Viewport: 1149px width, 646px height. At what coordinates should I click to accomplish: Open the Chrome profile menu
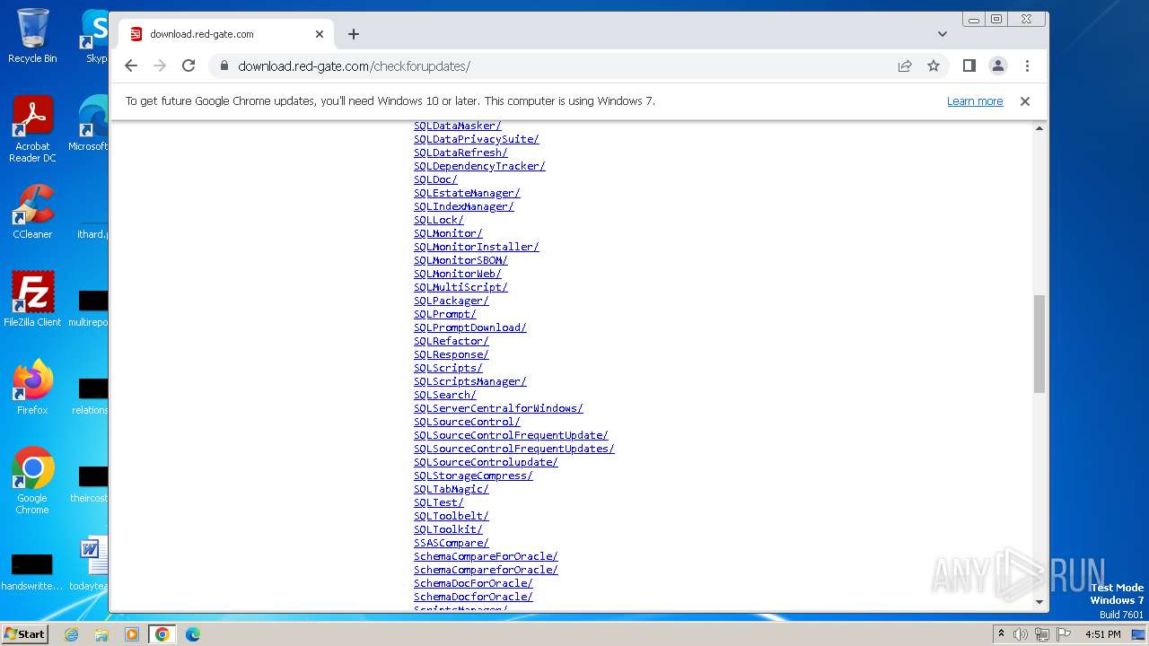(998, 65)
